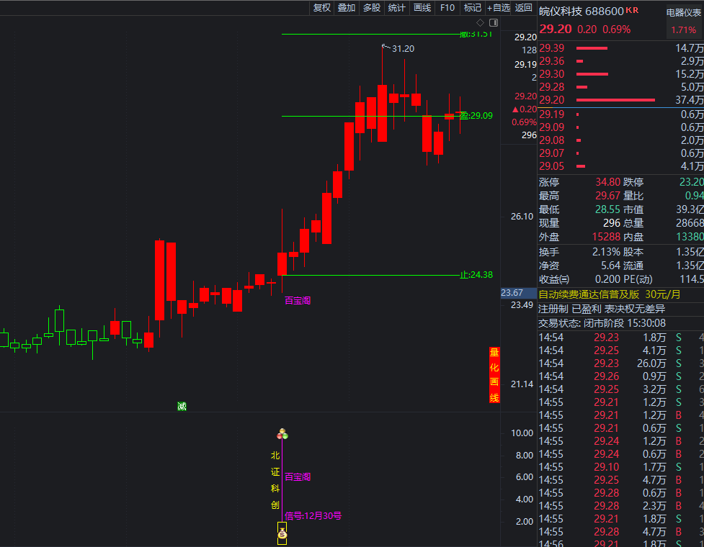Open F10 company information
This screenshot has width=704, height=547.
point(447,8)
